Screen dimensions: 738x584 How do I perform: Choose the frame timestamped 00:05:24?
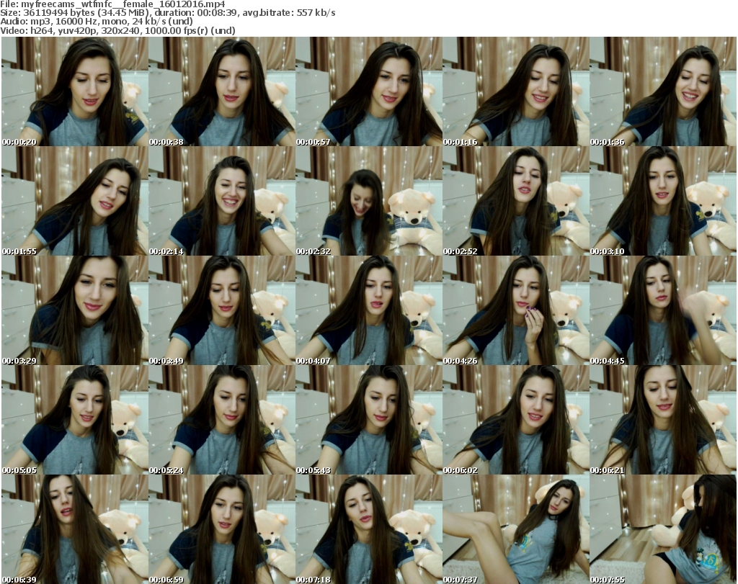coord(222,420)
